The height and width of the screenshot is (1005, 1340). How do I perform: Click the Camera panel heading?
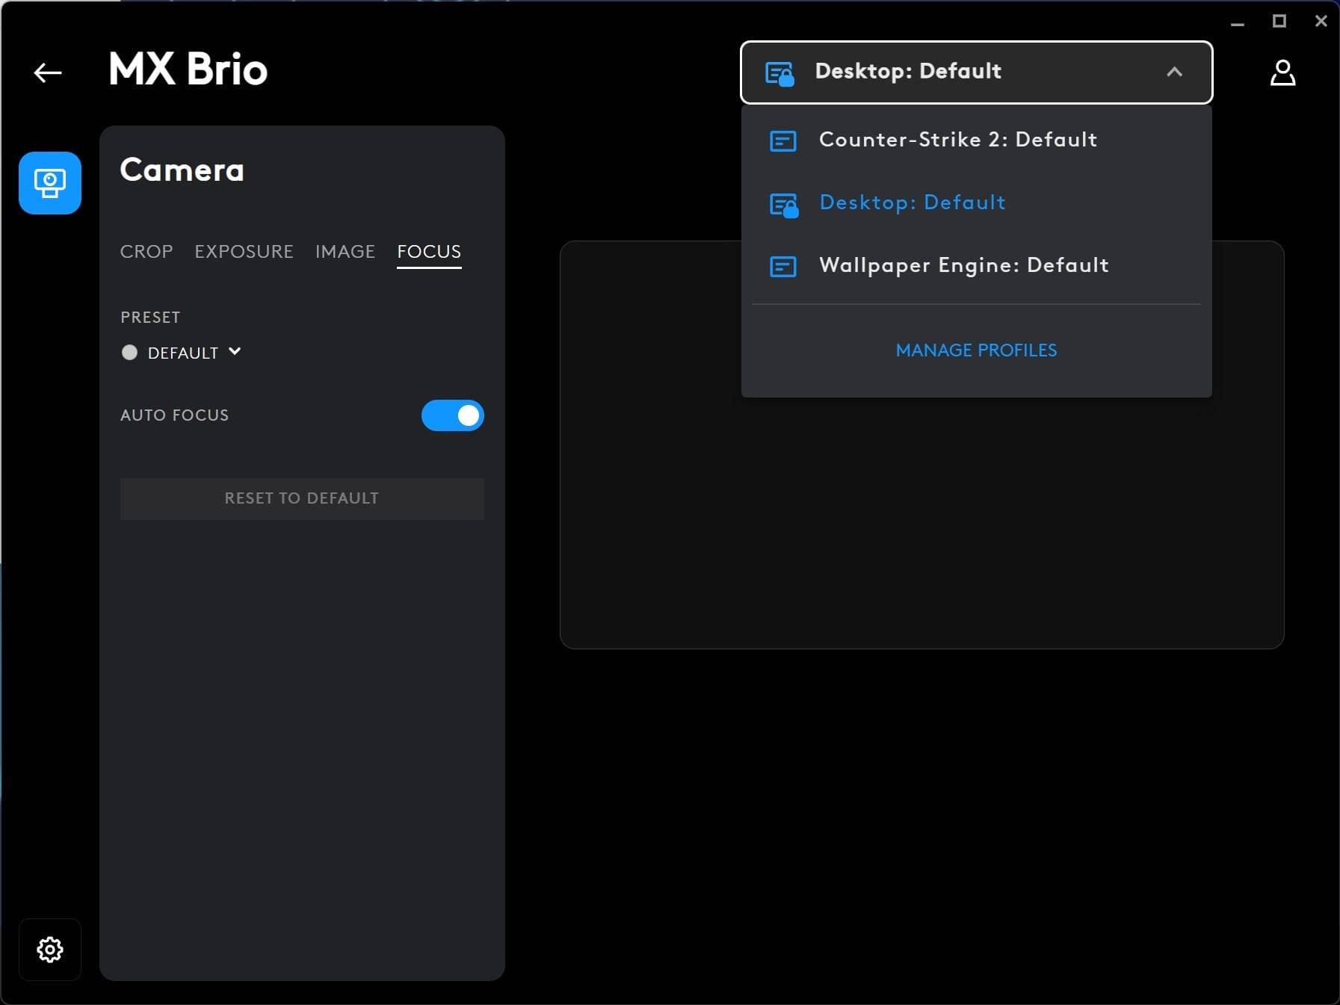pos(182,170)
